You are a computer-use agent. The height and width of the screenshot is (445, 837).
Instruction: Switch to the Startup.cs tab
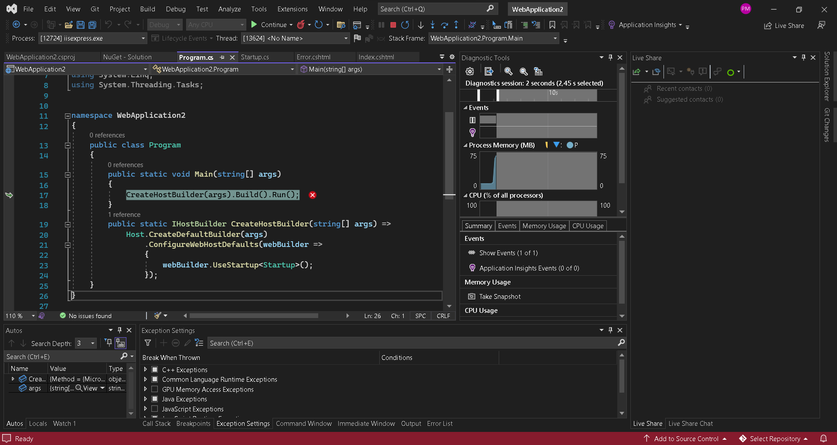(x=255, y=57)
